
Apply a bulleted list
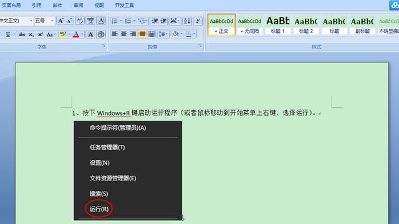click(x=115, y=21)
